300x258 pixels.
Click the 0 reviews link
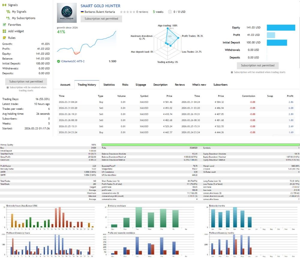[x=142, y=12]
